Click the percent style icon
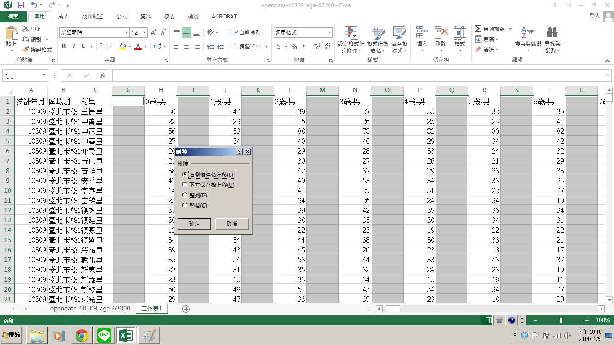This screenshot has width=614, height=345. pos(294,46)
